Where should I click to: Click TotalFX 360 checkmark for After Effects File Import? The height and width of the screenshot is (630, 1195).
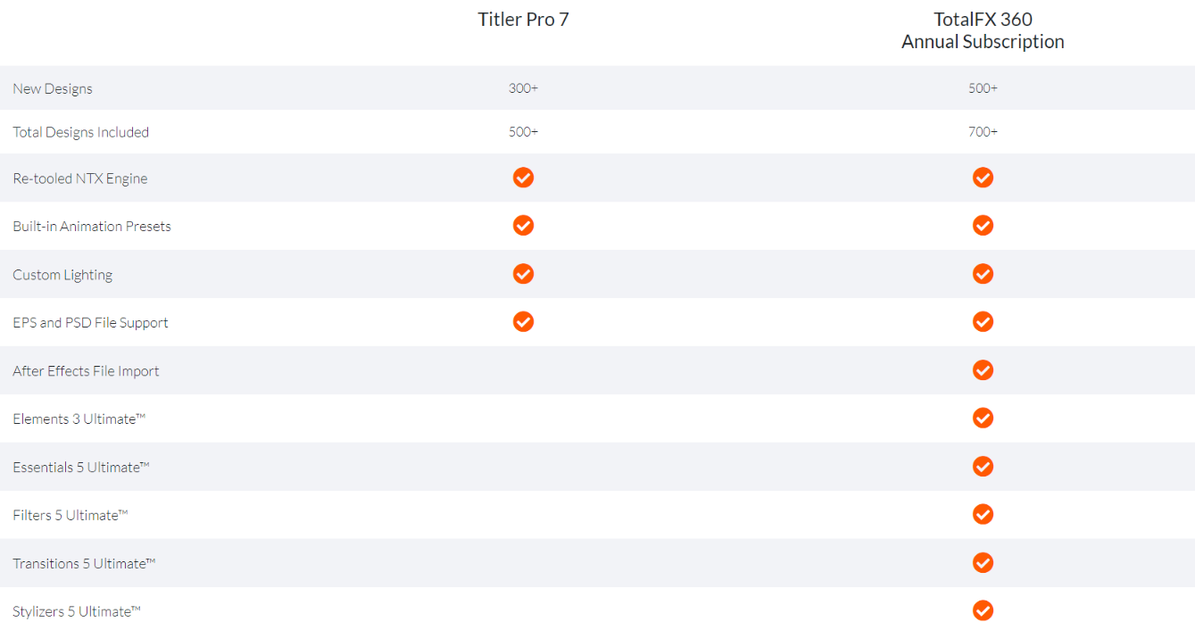point(983,370)
